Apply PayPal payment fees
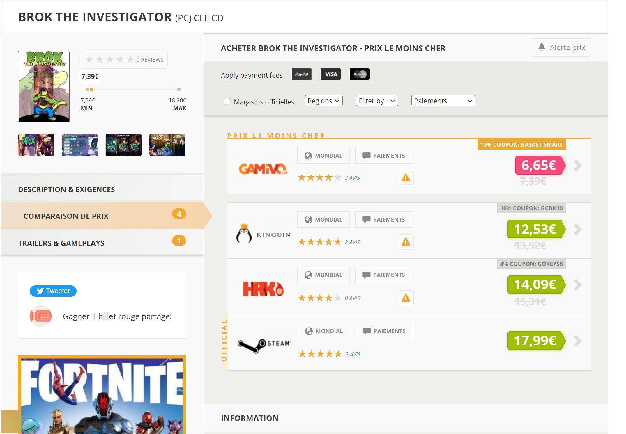The width and height of the screenshot is (626, 434). click(301, 74)
